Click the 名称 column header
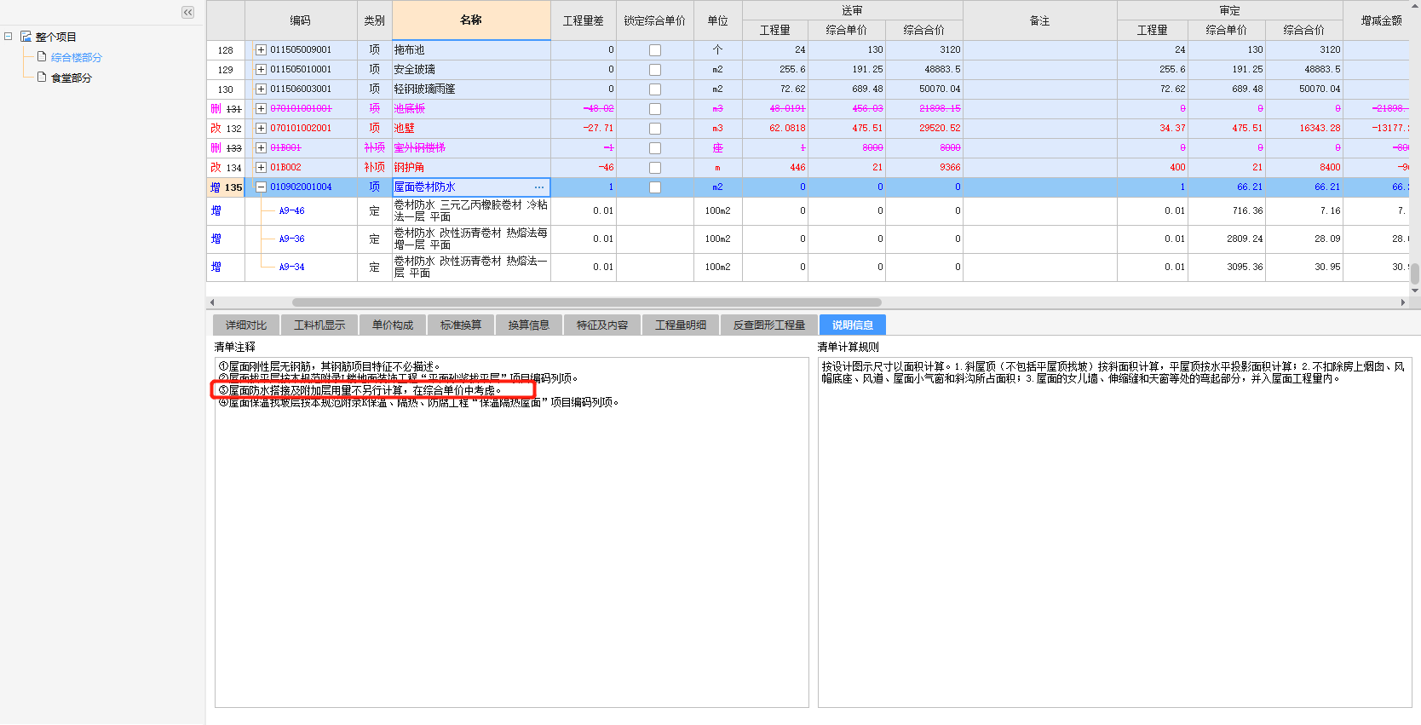The width and height of the screenshot is (1421, 725). point(471,20)
